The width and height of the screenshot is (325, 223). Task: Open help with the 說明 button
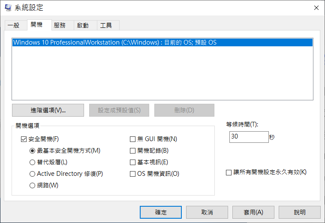300,212
